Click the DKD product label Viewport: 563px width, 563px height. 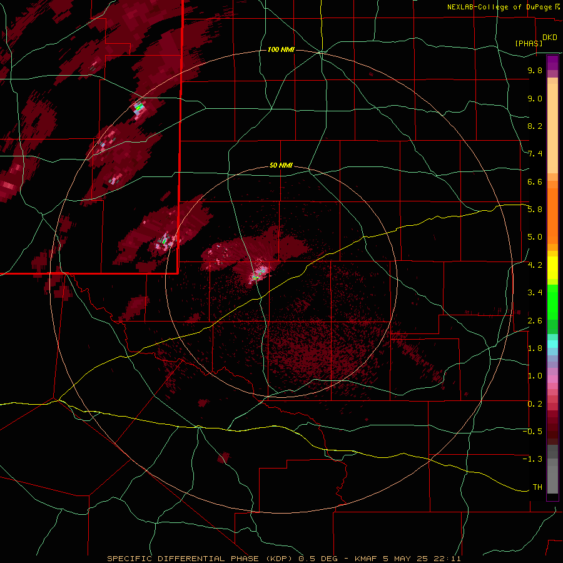[x=550, y=38]
